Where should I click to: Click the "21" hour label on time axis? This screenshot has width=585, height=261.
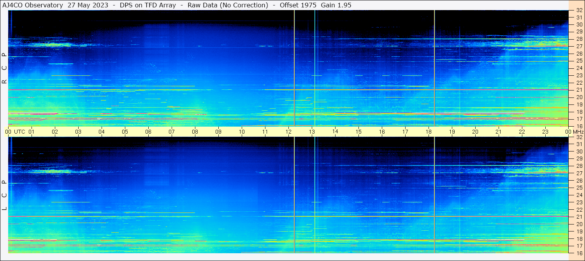coord(499,132)
